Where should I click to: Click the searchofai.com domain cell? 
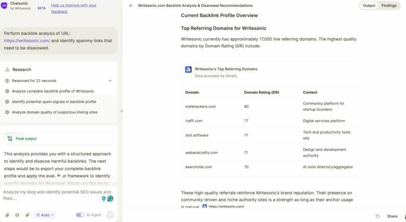199,167
